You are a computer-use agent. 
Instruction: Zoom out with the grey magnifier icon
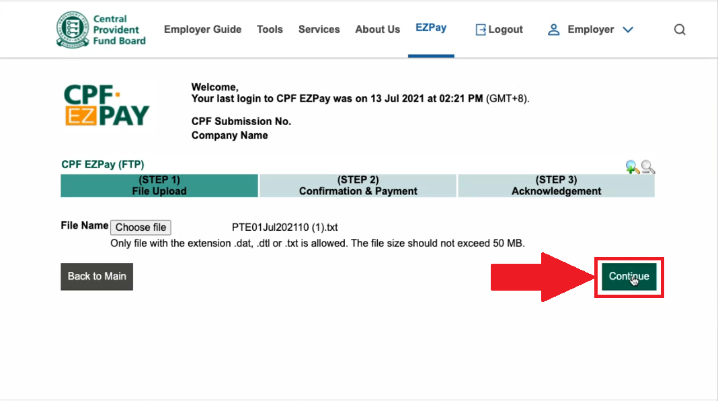pyautogui.click(x=648, y=168)
